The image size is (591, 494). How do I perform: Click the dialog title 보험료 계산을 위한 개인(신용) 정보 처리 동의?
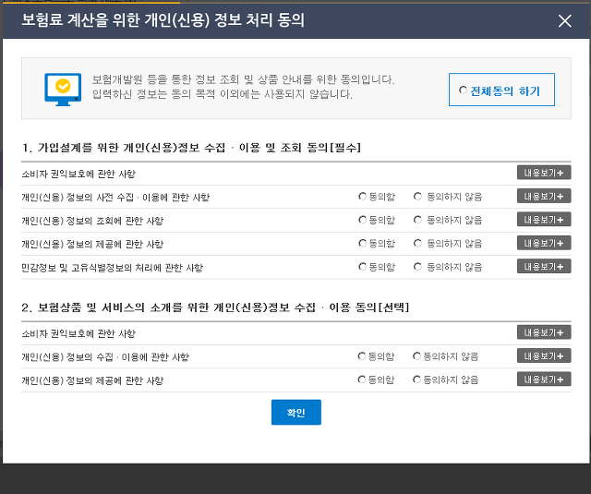coord(163,20)
